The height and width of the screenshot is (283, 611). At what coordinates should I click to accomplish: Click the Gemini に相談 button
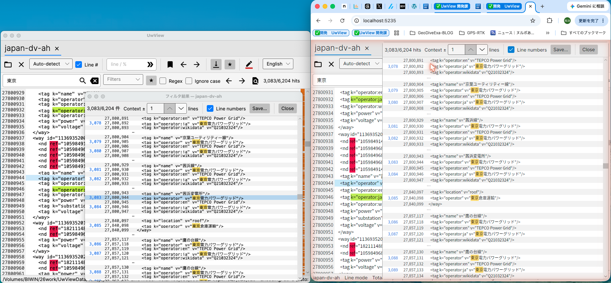coord(587,6)
